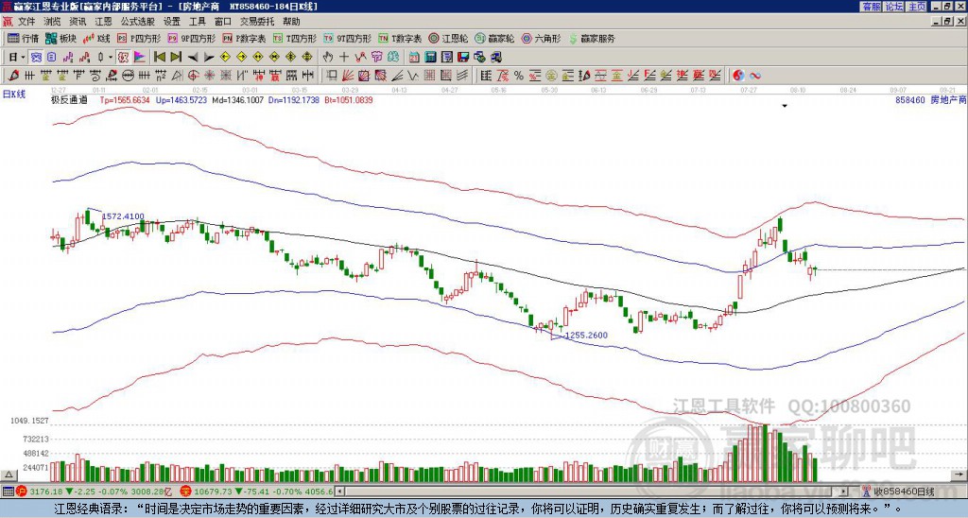Click the right arrow at volume panel edge

(x=960, y=475)
